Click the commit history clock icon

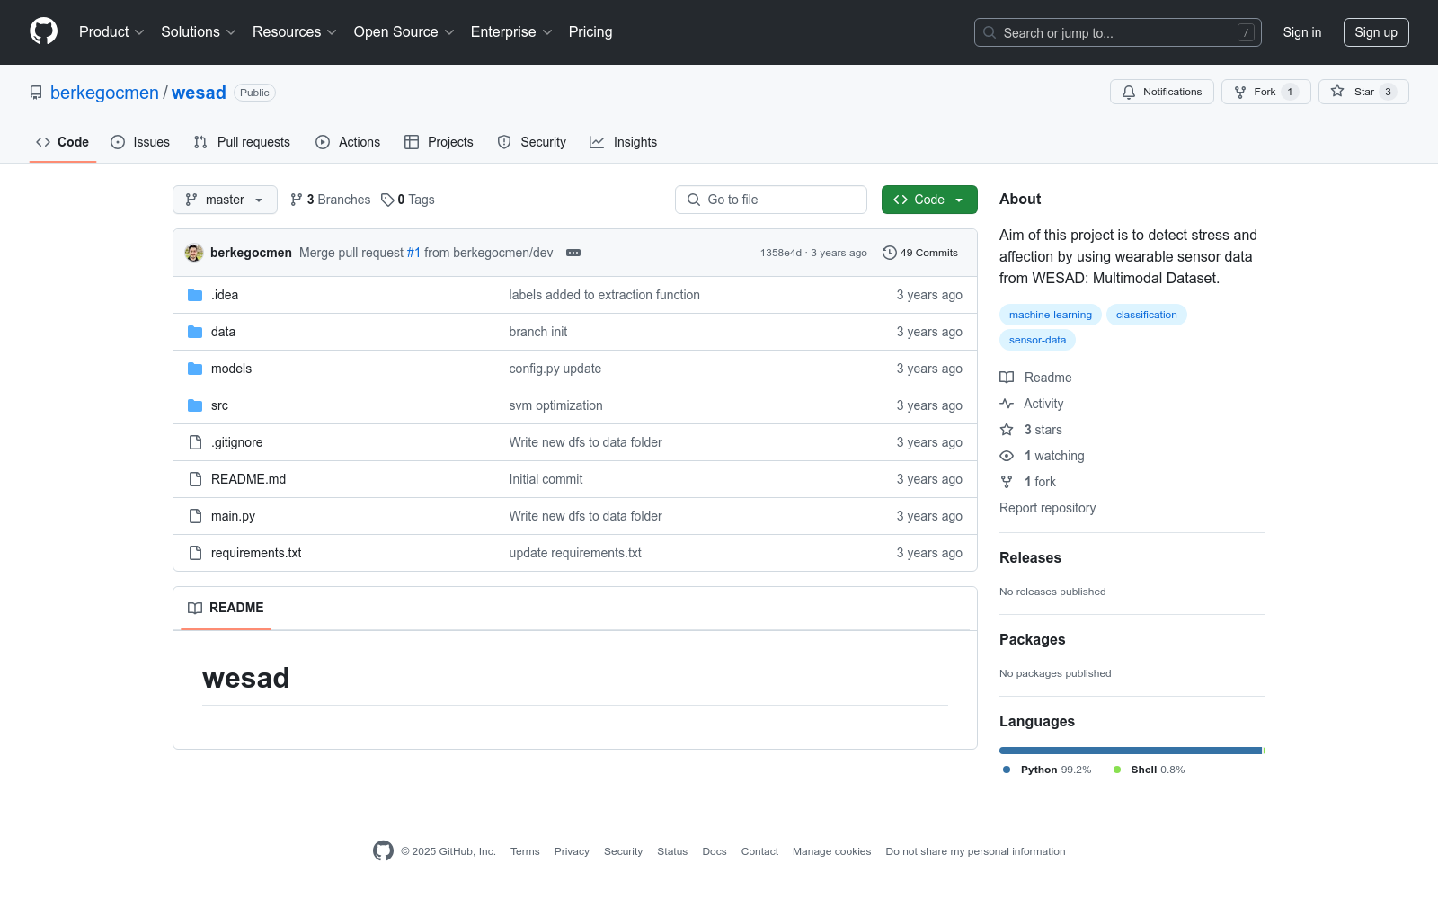[x=890, y=253]
